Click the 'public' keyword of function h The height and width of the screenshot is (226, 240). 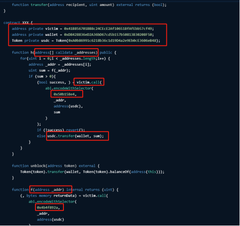106,52
